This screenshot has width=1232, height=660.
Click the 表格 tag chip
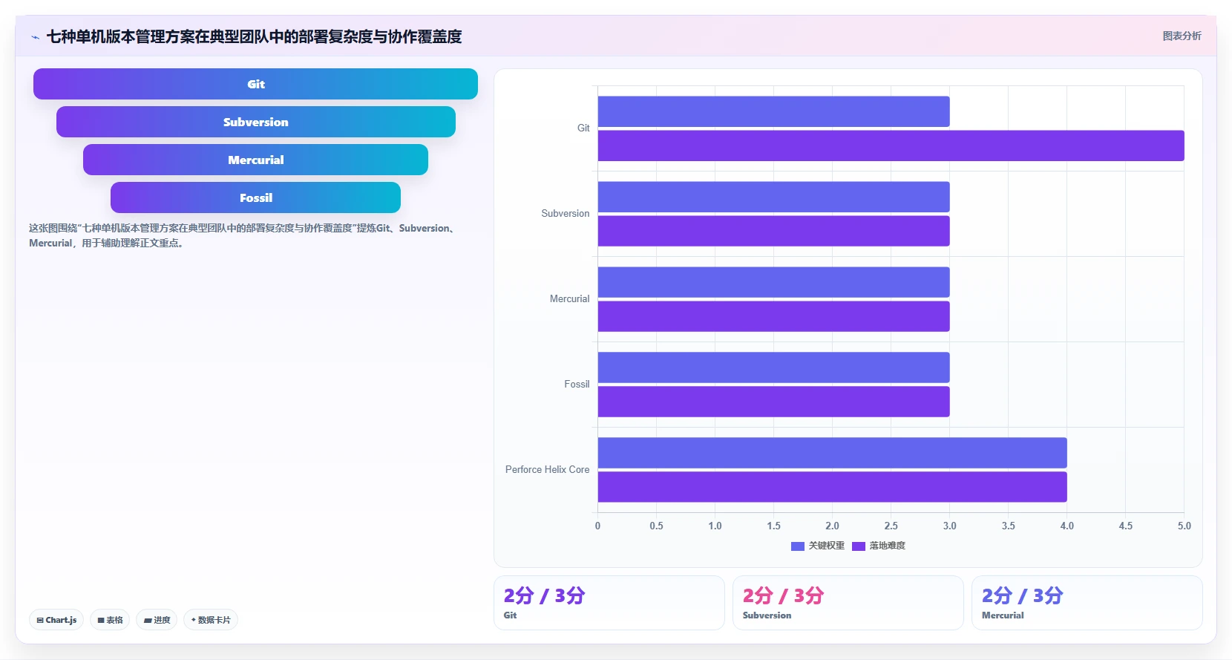(110, 620)
